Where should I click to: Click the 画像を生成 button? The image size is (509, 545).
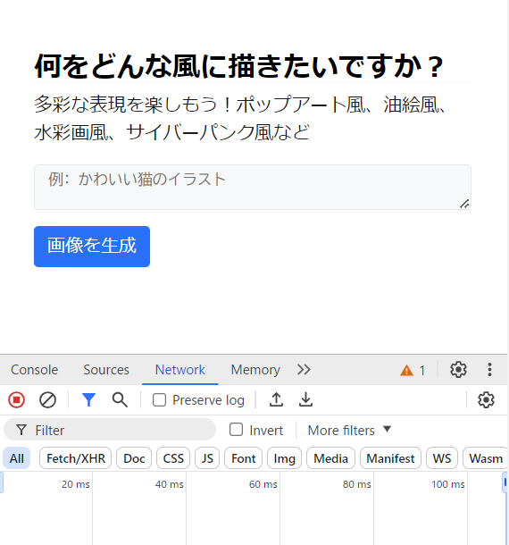[x=92, y=247]
